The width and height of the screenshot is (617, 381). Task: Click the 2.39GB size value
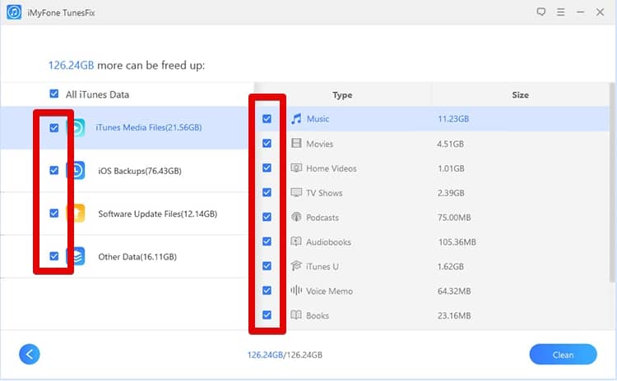point(451,193)
